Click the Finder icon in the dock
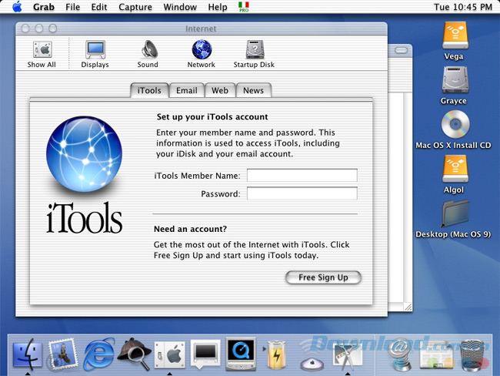 [28, 354]
